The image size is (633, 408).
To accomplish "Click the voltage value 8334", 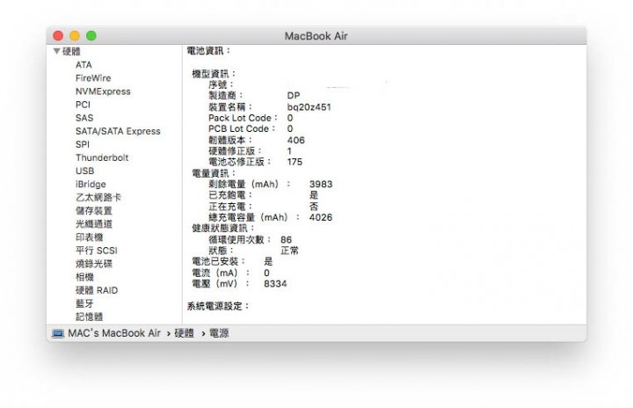I will [275, 284].
